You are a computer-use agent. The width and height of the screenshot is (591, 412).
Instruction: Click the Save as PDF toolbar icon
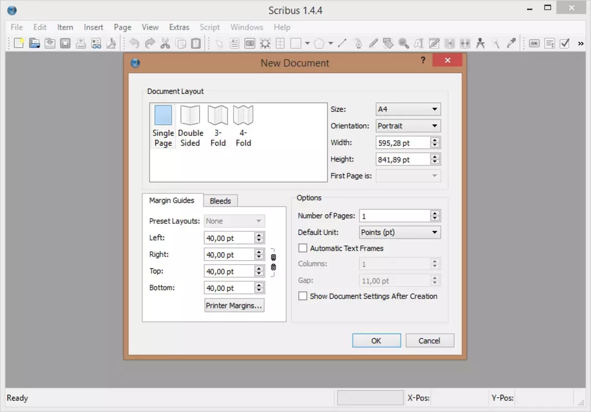(111, 43)
